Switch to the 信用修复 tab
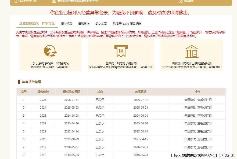237x159 pixels. coord(67,23)
